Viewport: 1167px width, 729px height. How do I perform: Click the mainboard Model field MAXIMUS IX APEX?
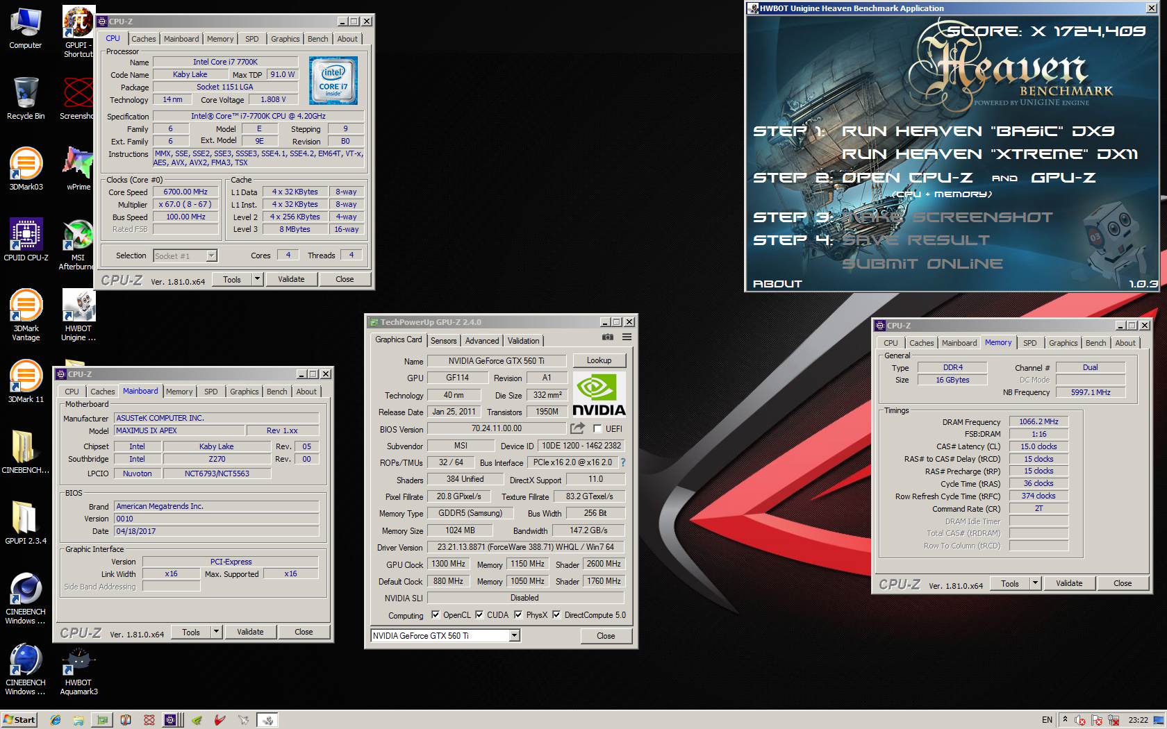pyautogui.click(x=179, y=430)
